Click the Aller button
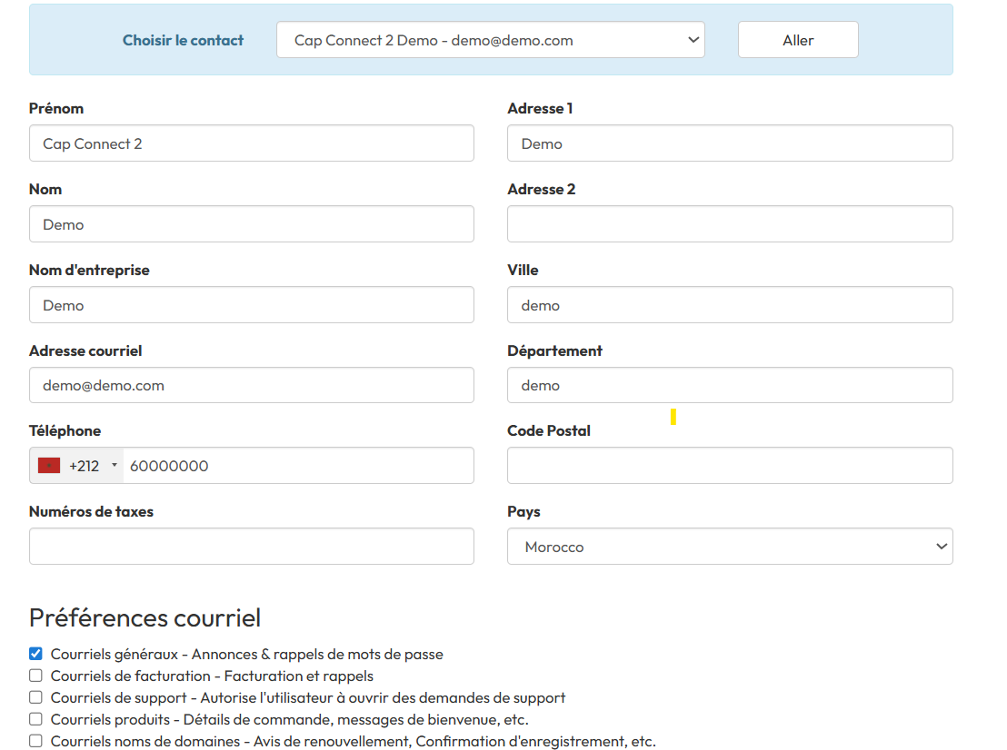Image resolution: width=1007 pixels, height=750 pixels. 797,39
